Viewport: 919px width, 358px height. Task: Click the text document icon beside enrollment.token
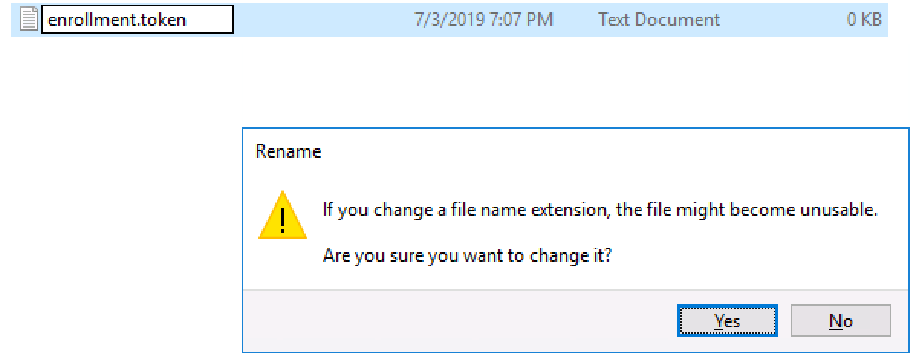click(31, 21)
